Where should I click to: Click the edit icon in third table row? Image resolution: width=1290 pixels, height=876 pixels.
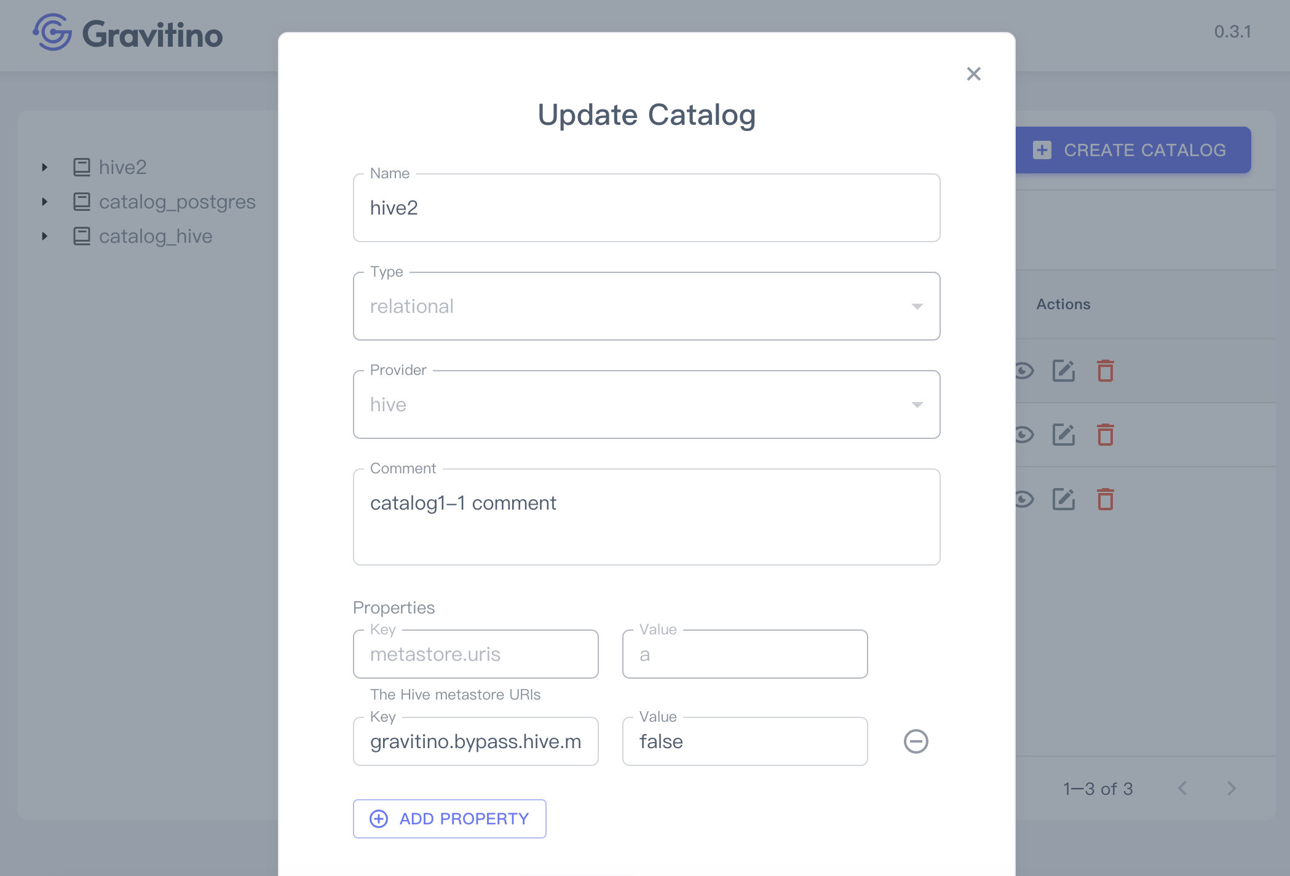click(x=1064, y=499)
